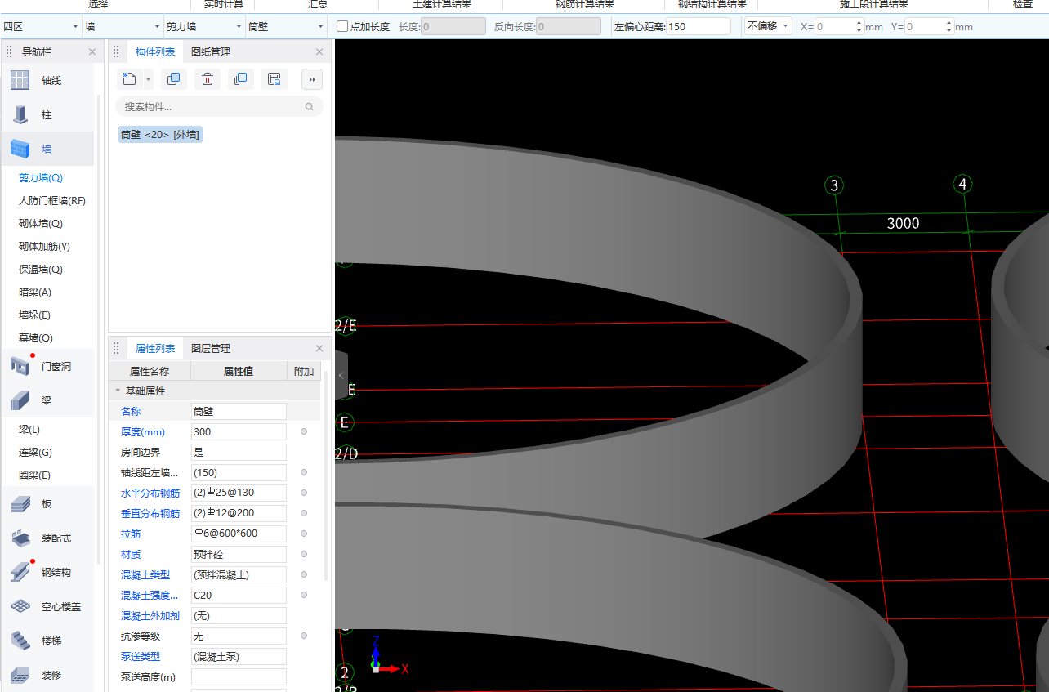The image size is (1049, 692).
Task: Open the 空心楼盖 category icon
Action: tap(20, 606)
